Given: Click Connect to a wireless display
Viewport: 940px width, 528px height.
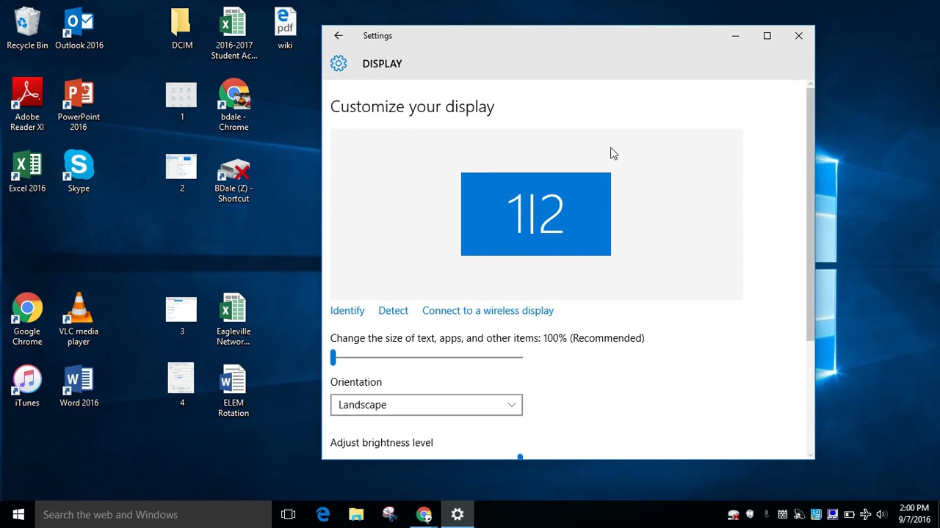Looking at the screenshot, I should click(x=488, y=310).
